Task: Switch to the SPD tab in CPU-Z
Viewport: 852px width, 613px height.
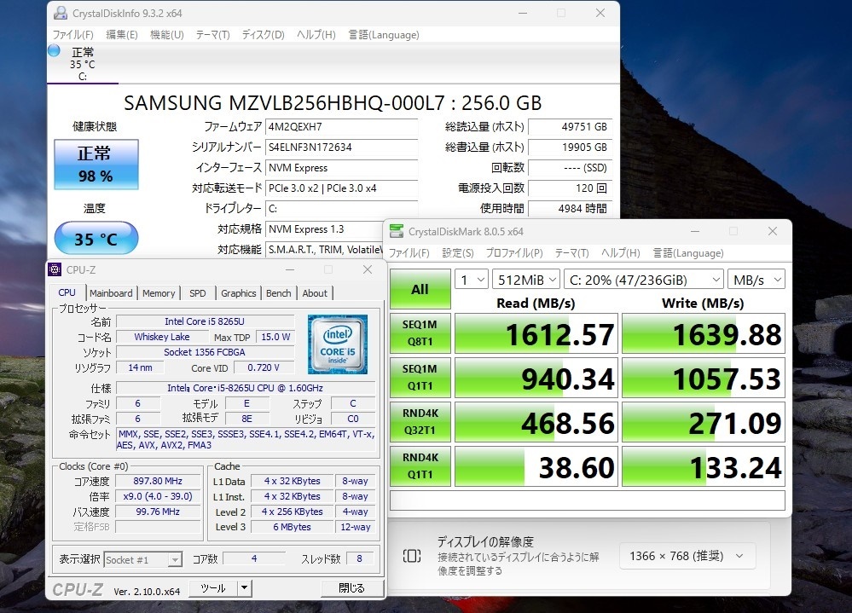Action: (x=198, y=293)
